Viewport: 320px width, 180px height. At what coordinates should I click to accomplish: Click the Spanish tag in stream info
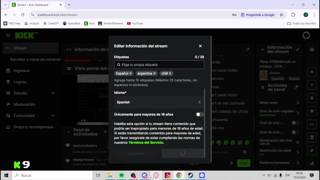pos(277,79)
